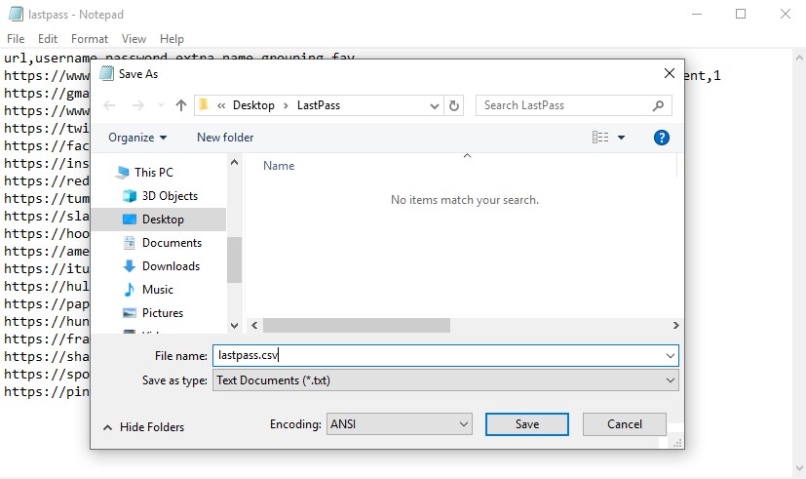This screenshot has height=479, width=806.
Task: Click the 3D Objects cube icon
Action: click(130, 196)
